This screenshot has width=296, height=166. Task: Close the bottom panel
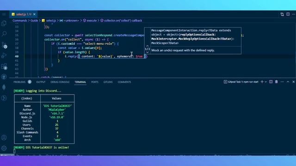pyautogui.click(x=294, y=82)
